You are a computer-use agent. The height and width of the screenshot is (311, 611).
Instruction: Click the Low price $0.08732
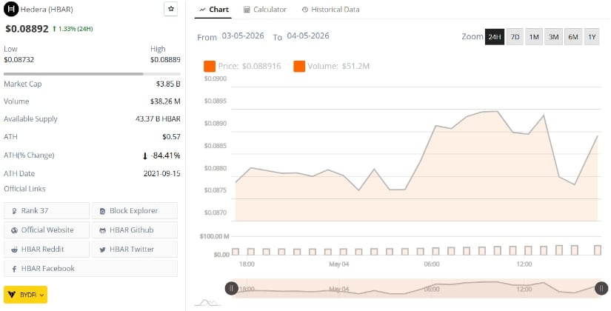point(19,60)
